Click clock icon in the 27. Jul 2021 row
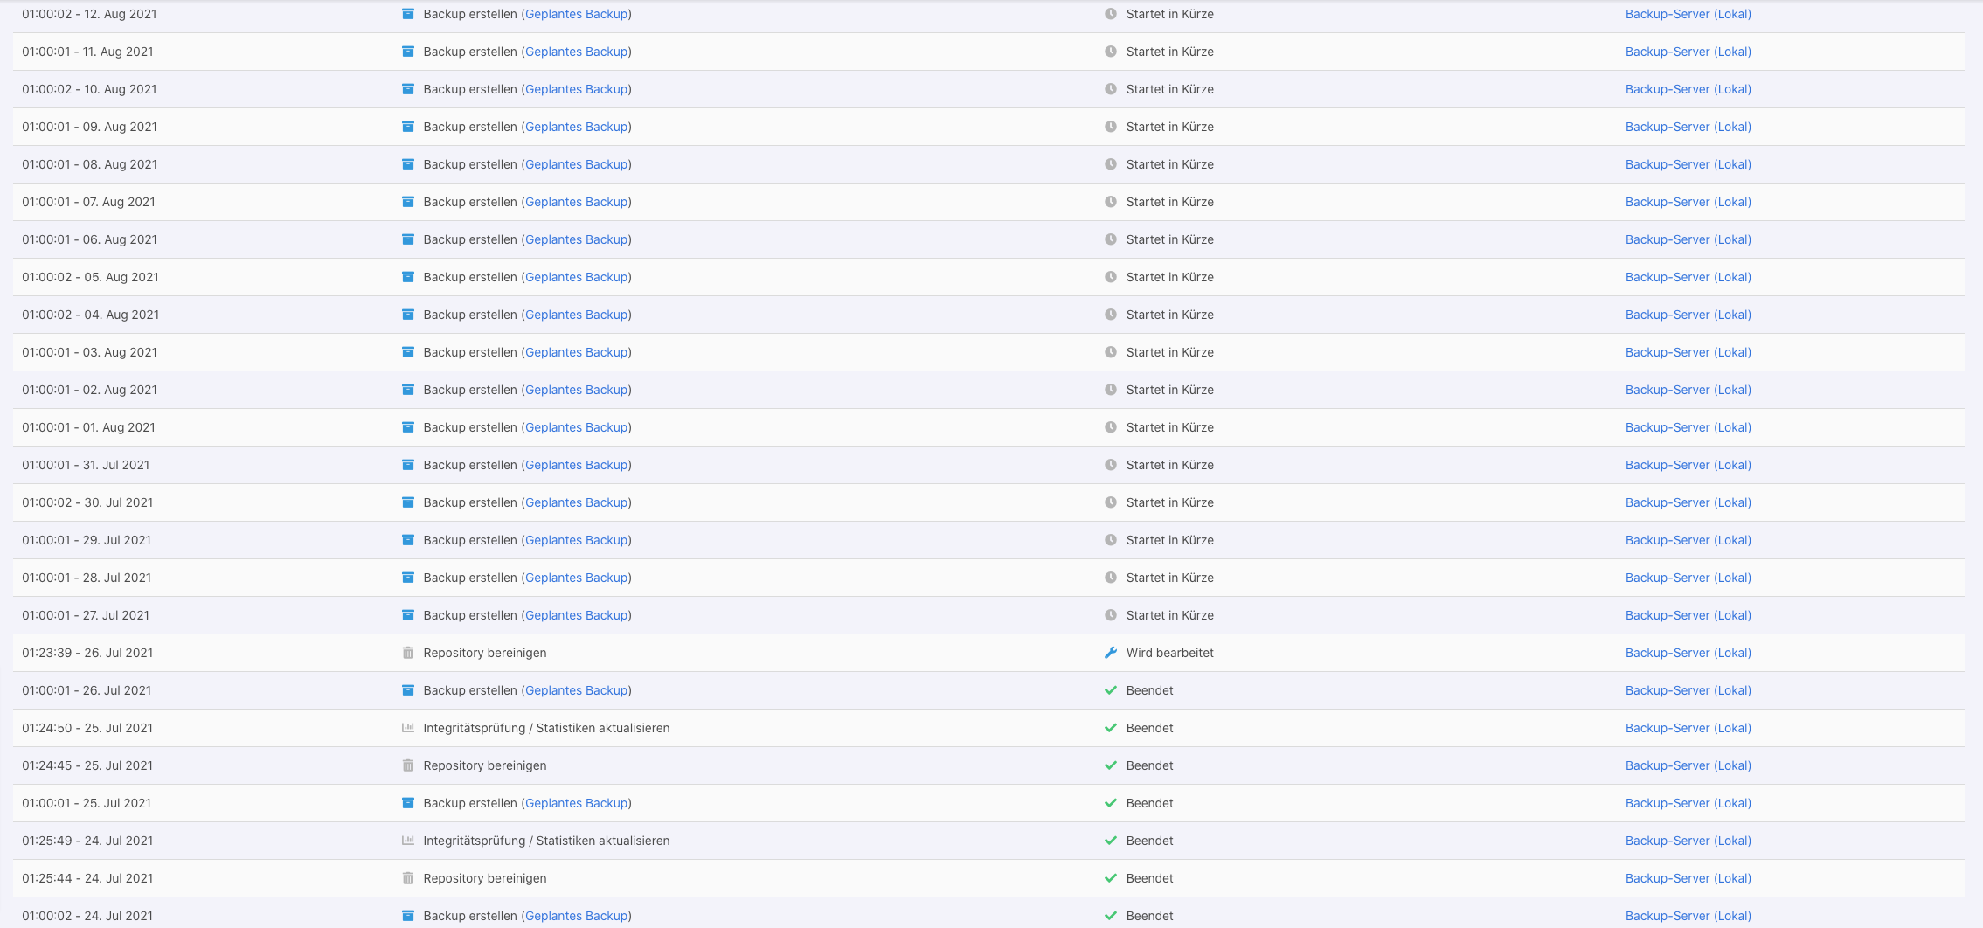This screenshot has width=1983, height=928. [x=1111, y=615]
